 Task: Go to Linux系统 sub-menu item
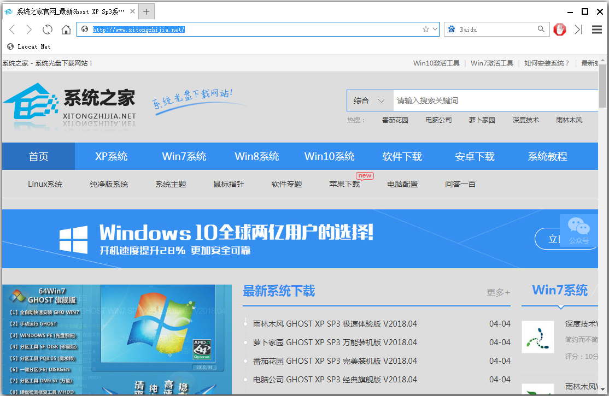pyautogui.click(x=45, y=184)
